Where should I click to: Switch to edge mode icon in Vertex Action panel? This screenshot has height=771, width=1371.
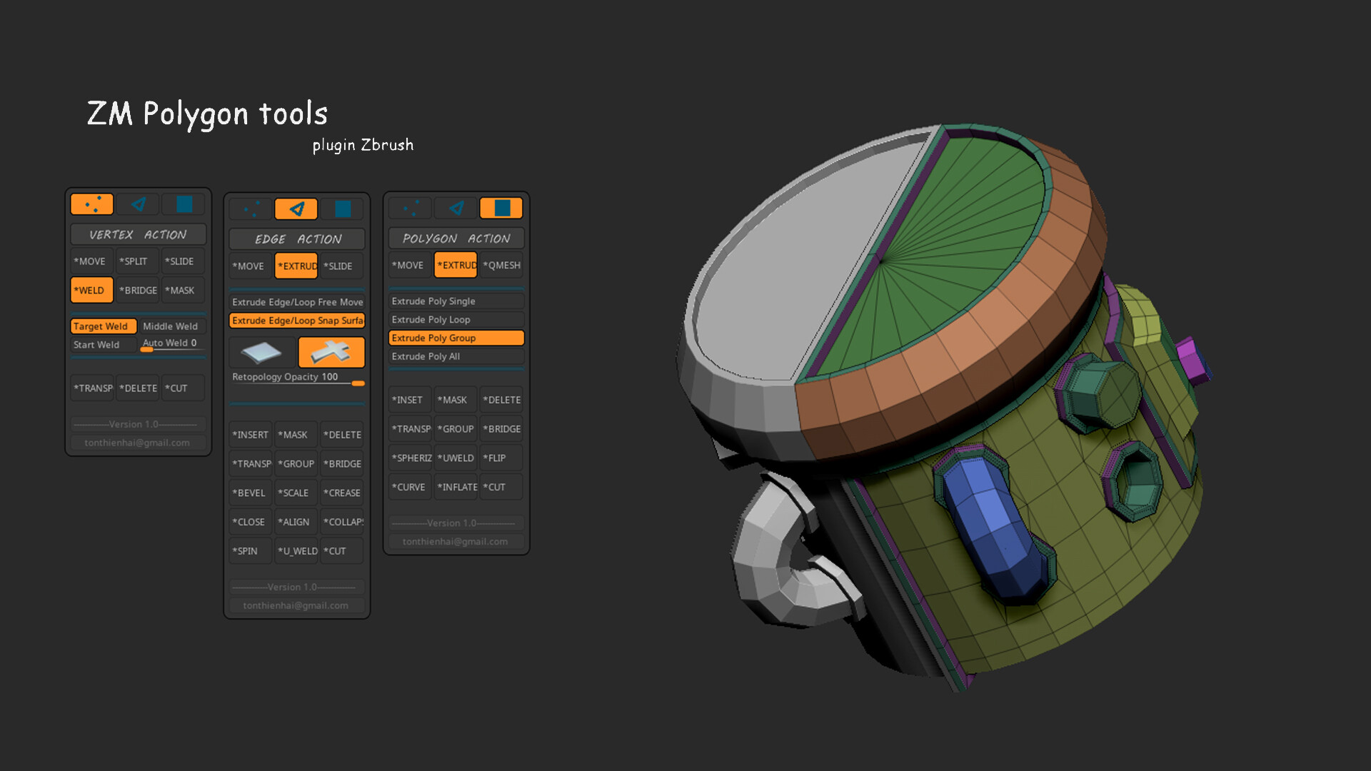click(x=137, y=204)
